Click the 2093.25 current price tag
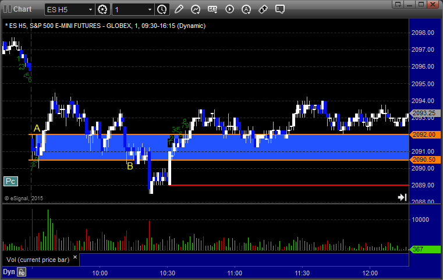 (x=424, y=113)
